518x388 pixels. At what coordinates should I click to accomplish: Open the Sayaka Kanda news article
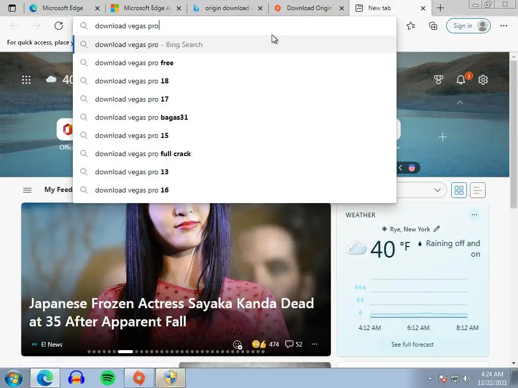pos(171,312)
